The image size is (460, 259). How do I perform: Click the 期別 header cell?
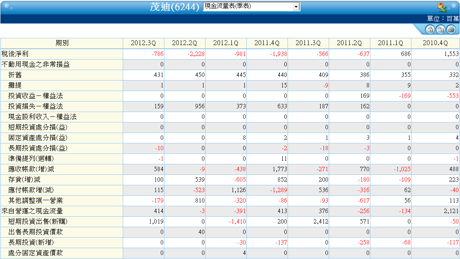[62, 43]
